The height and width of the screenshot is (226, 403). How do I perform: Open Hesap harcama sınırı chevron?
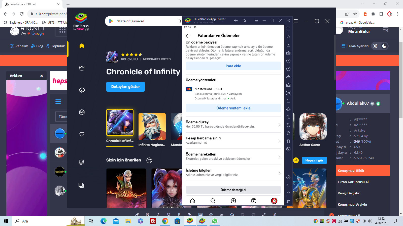pyautogui.click(x=279, y=141)
